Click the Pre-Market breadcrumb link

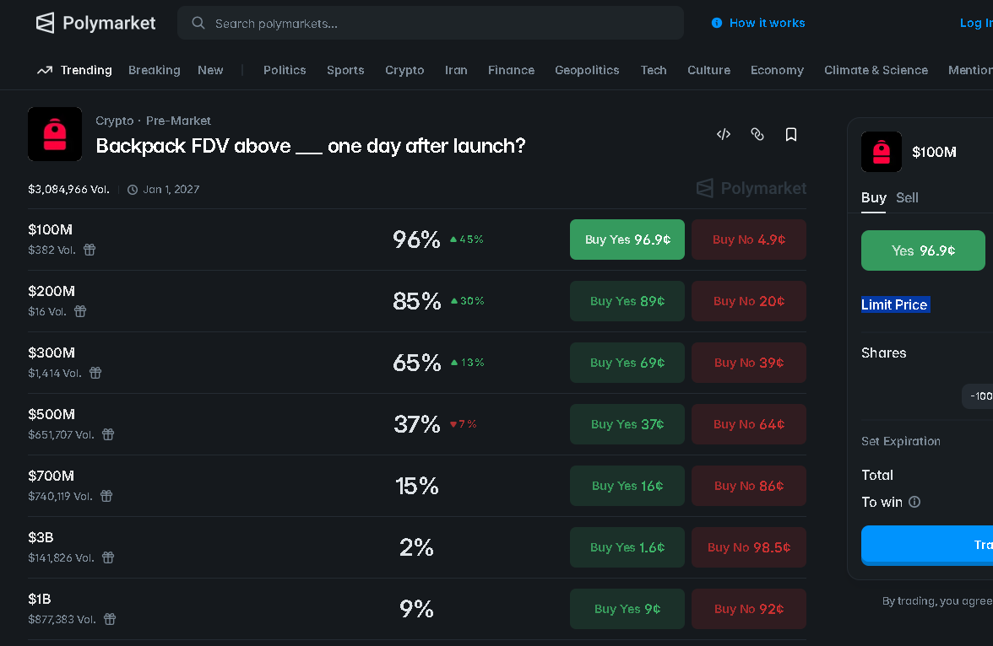178,121
